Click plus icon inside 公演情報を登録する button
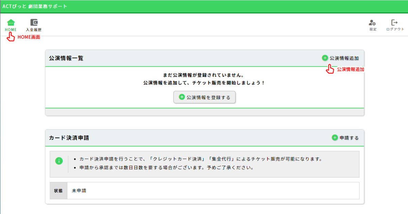This screenshot has height=214, width=408. coord(182,97)
